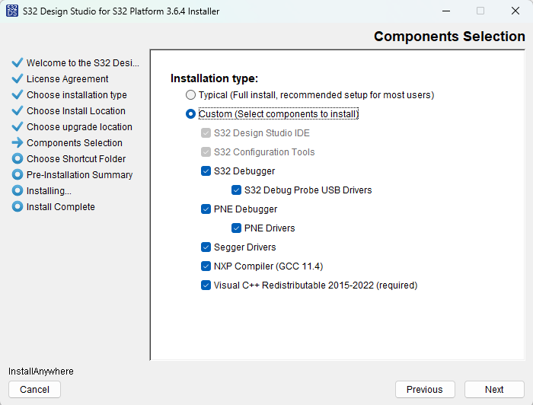Click the circle icon beside Pre-Installation Summary
This screenshot has height=405, width=533.
(x=18, y=174)
